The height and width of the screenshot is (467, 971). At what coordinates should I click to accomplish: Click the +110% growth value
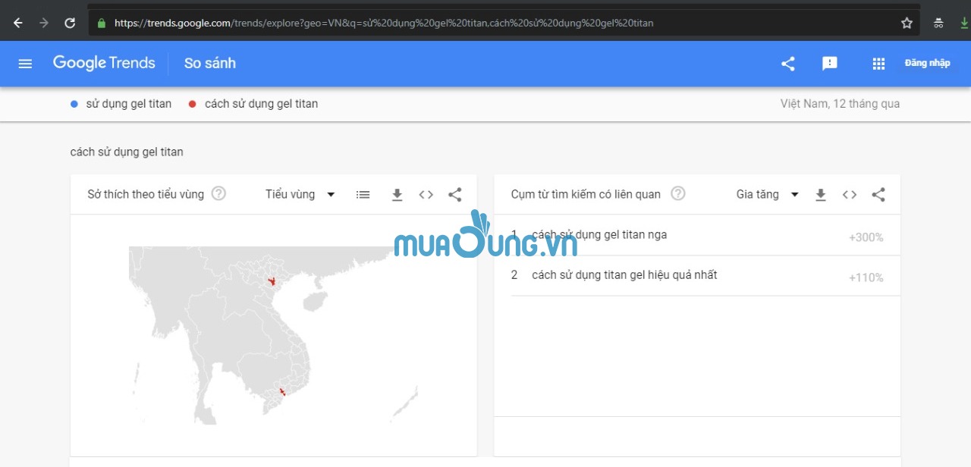click(866, 277)
